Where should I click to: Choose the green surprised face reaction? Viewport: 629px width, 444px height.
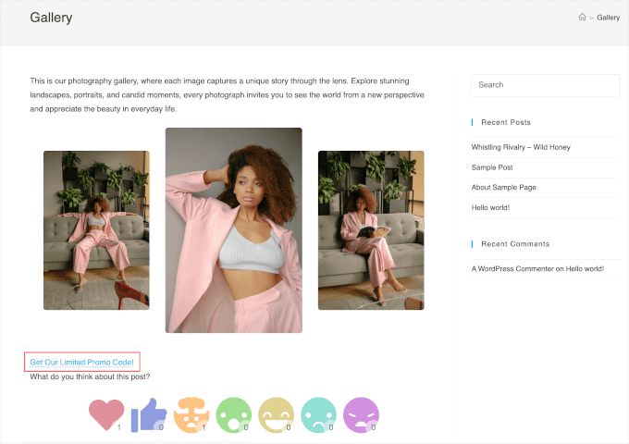233,414
